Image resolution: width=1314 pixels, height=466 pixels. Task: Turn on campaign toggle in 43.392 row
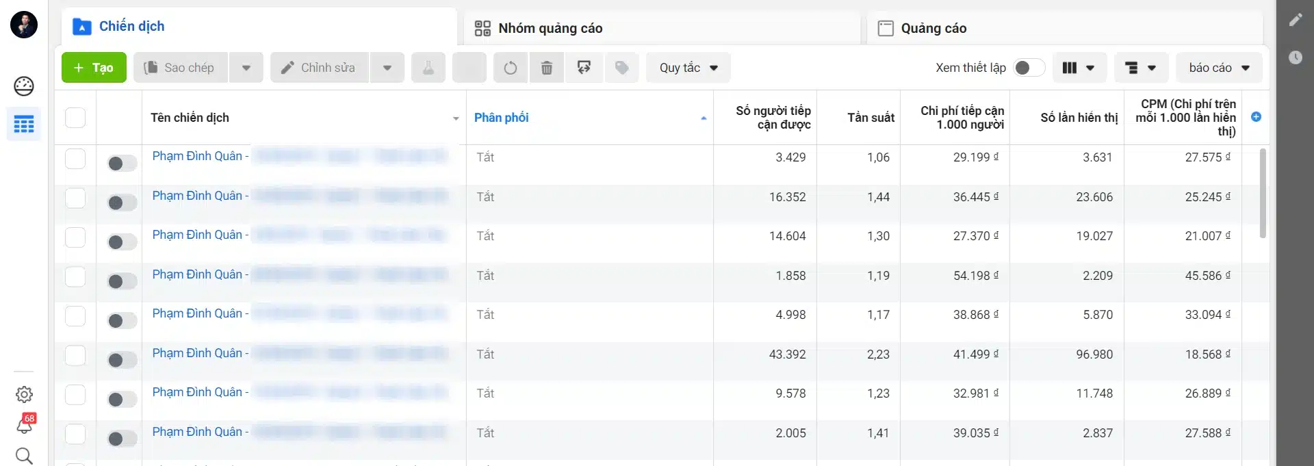[123, 360]
